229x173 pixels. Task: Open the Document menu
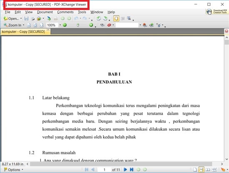[x=45, y=12]
